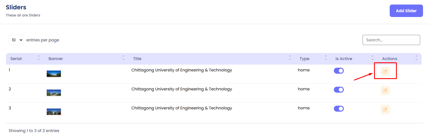This screenshot has height=136, width=429.
Task: Turn off Is Active for row 3
Action: [339, 109]
